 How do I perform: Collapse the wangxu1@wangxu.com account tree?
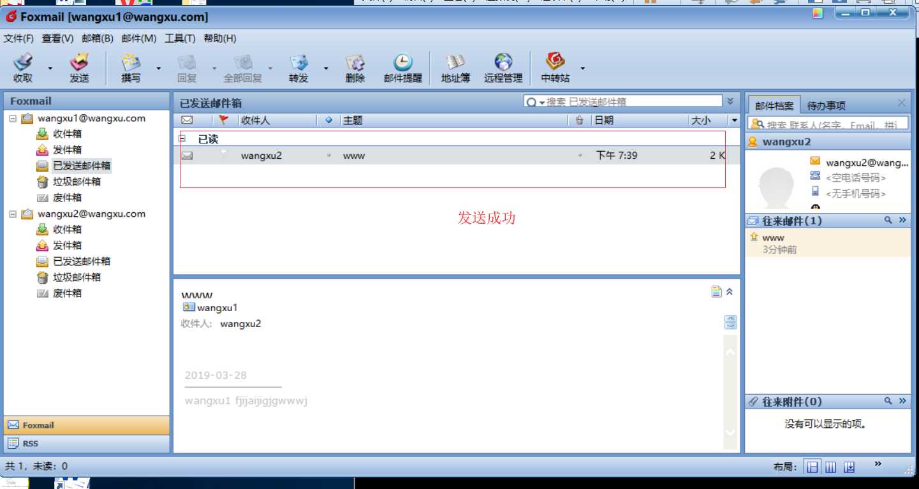pyautogui.click(x=13, y=119)
